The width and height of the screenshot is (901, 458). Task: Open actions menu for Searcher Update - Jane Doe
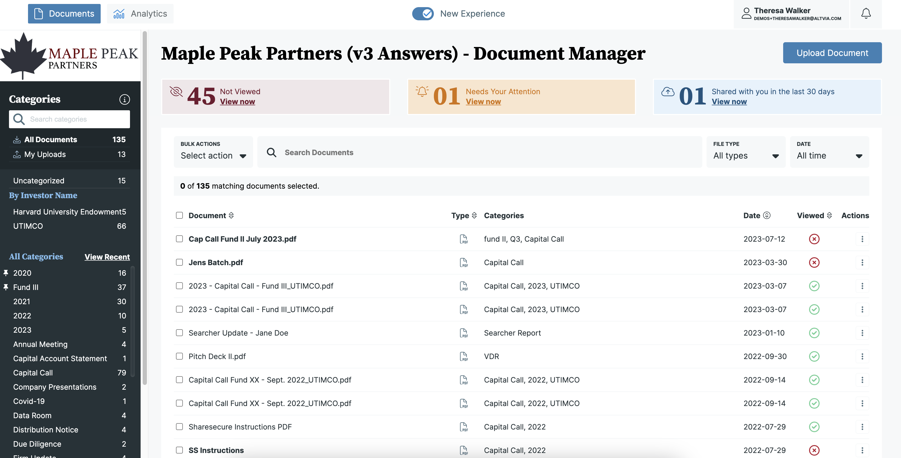click(862, 333)
